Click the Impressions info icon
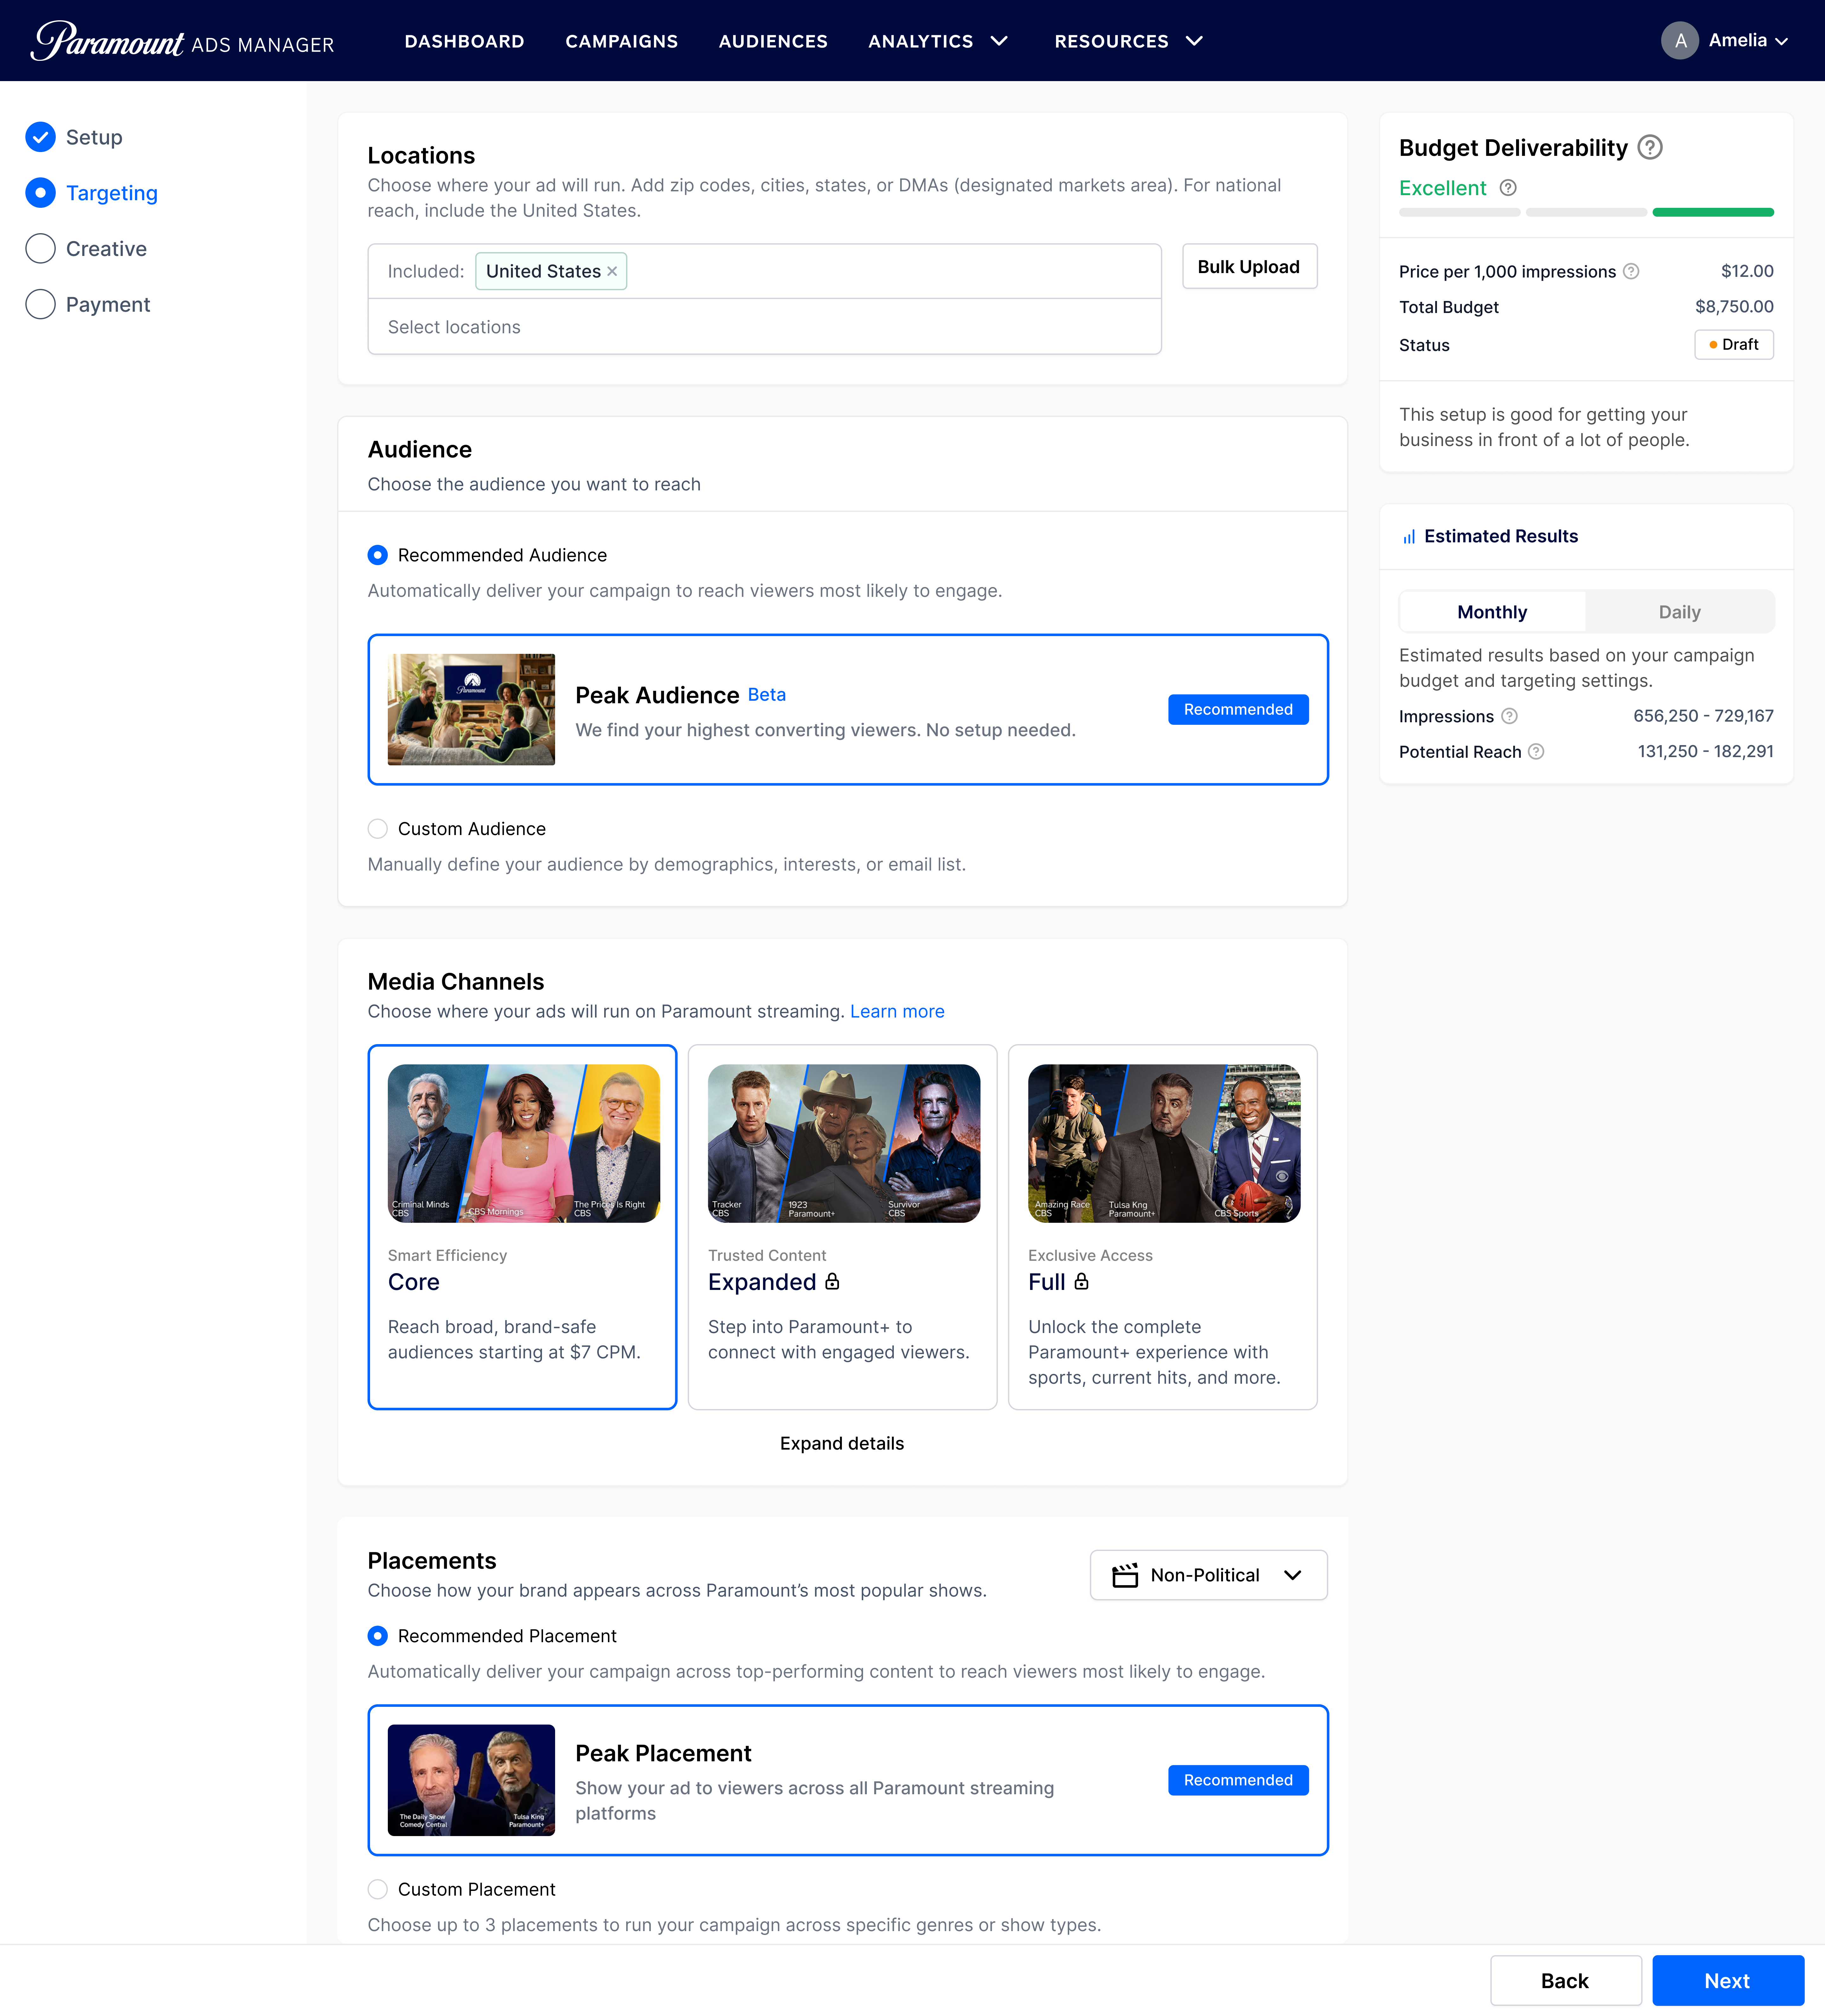This screenshot has width=1825, height=2016. (x=1510, y=716)
